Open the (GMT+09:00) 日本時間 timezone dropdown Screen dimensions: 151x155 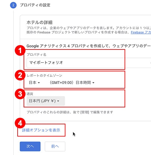(72, 83)
